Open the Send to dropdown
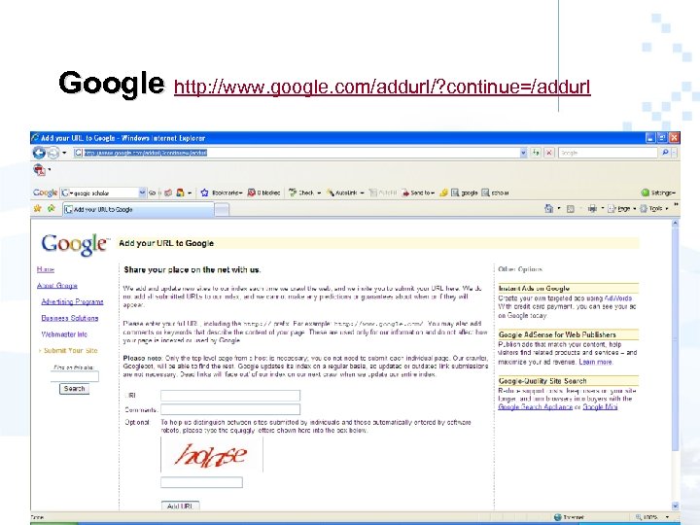 click(x=418, y=192)
